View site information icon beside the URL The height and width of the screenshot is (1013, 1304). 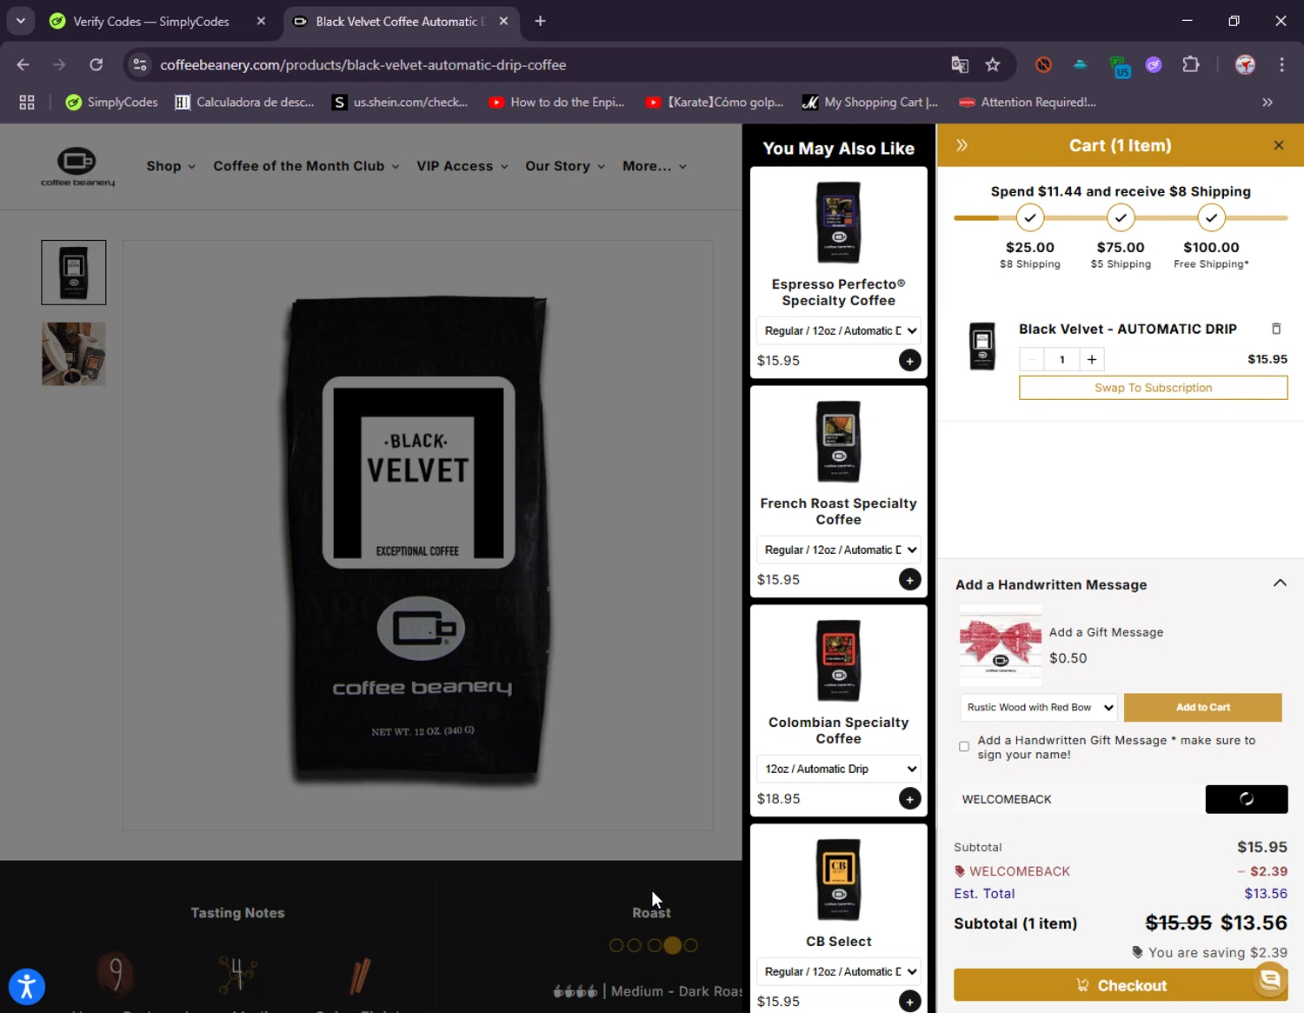[140, 64]
